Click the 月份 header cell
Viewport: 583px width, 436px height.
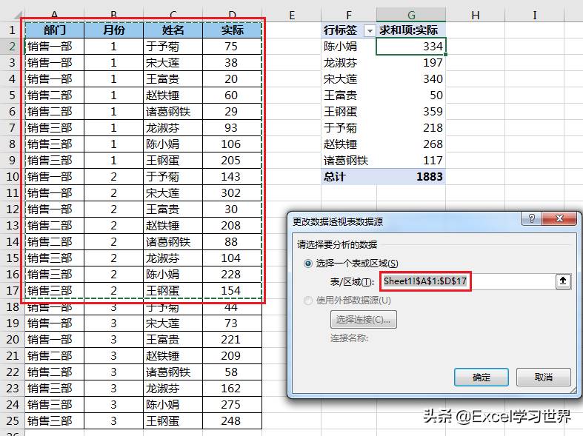click(114, 30)
